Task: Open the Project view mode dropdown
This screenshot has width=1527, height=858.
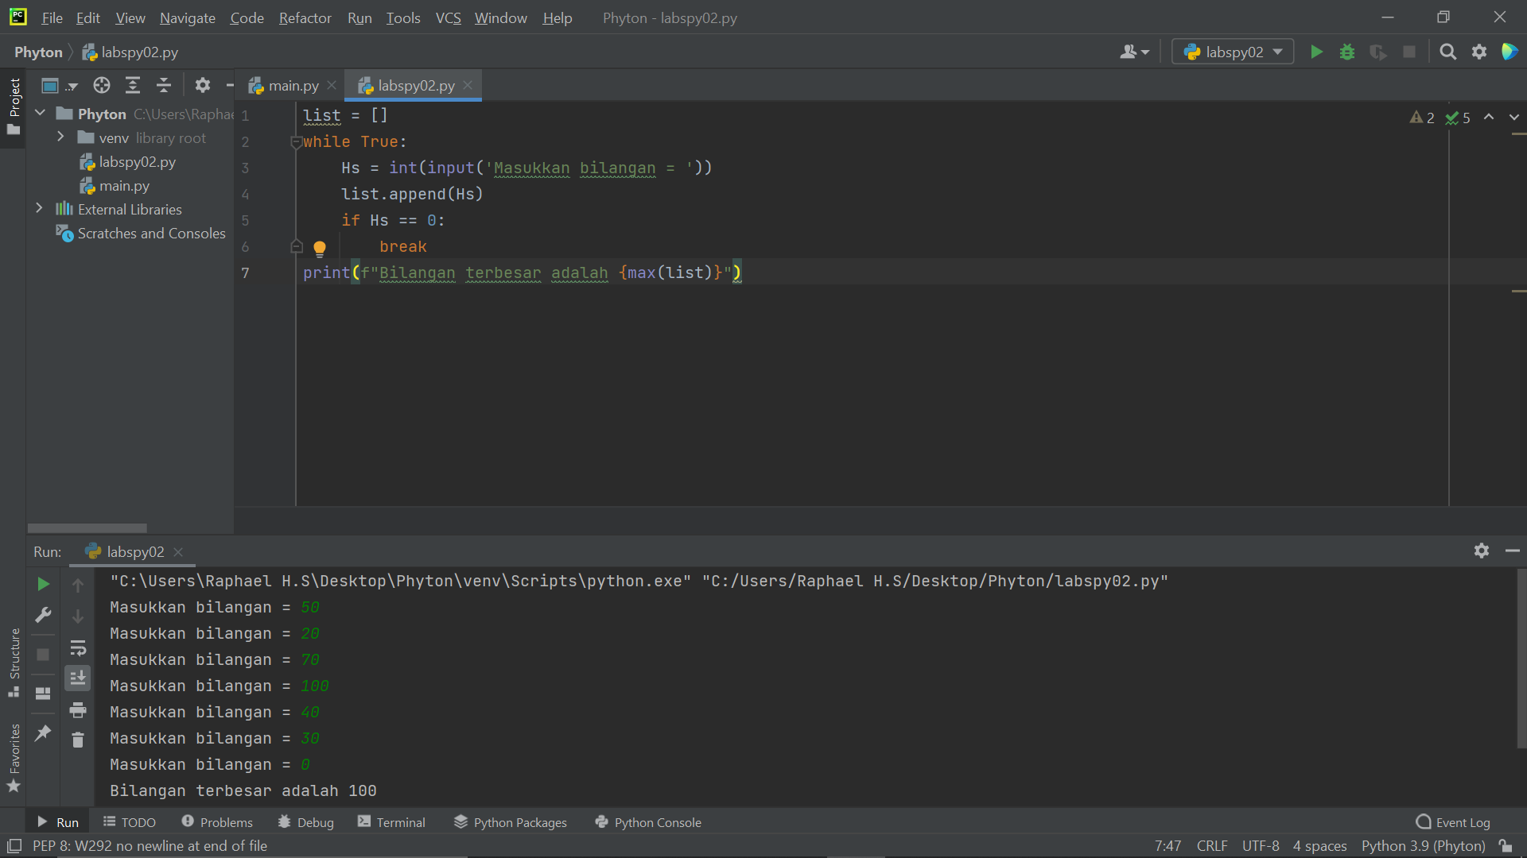Action: point(60,86)
